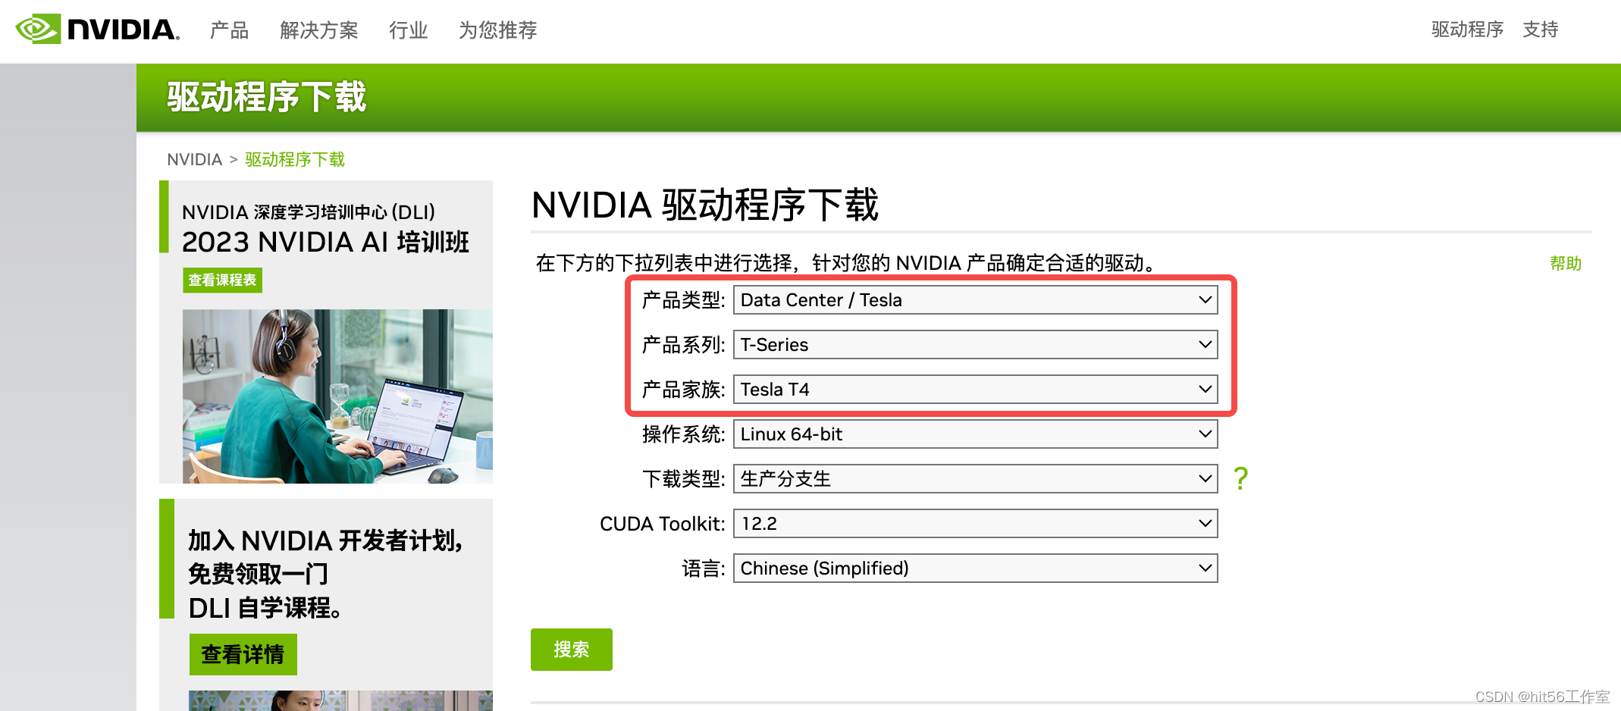Open the CUDA Toolkit dropdown showing 12.2
1621x711 pixels.
[x=975, y=524]
